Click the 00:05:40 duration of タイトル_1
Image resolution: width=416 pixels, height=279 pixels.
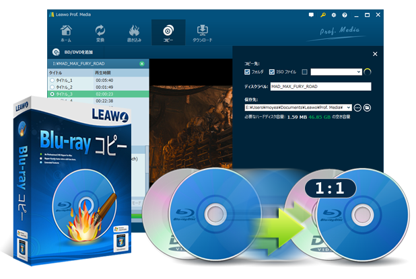pyautogui.click(x=104, y=80)
